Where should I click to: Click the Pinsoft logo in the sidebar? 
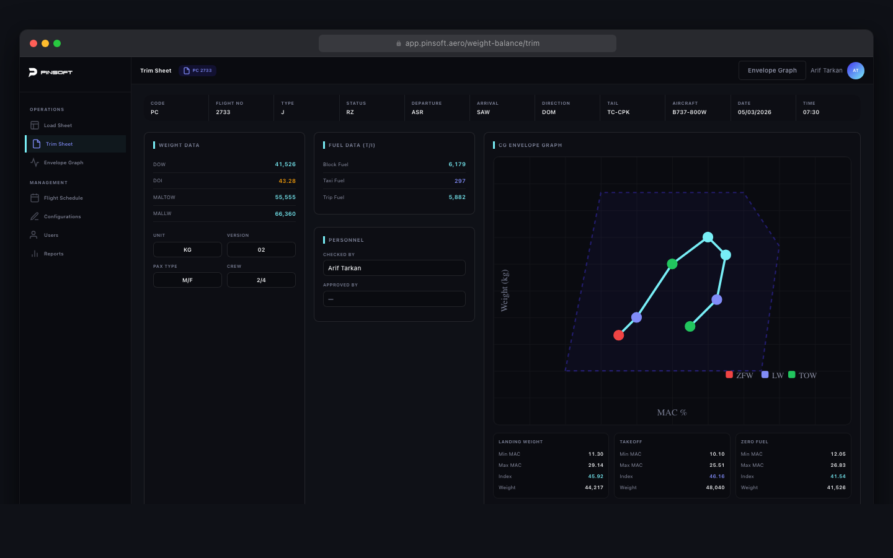click(50, 72)
